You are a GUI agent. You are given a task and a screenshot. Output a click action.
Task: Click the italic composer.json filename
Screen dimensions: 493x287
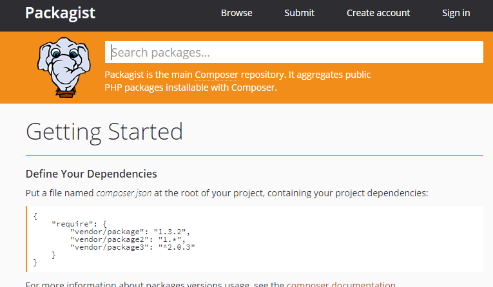(x=124, y=193)
